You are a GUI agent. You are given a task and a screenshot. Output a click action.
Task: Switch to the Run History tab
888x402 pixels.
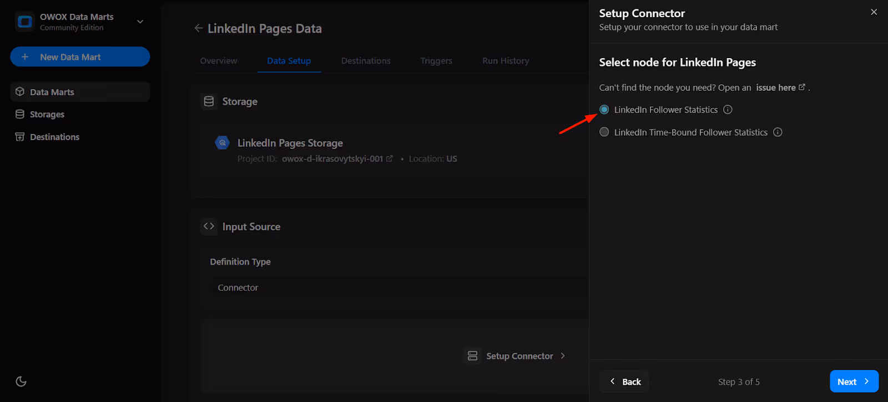click(506, 61)
